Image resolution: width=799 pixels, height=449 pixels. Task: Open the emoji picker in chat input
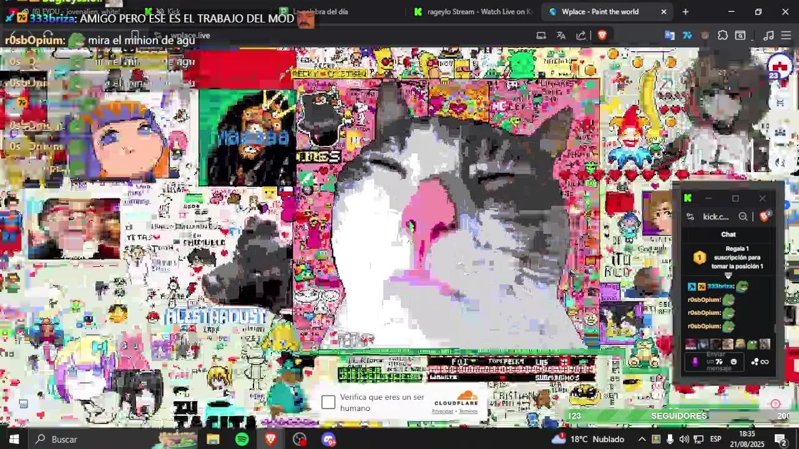click(733, 362)
